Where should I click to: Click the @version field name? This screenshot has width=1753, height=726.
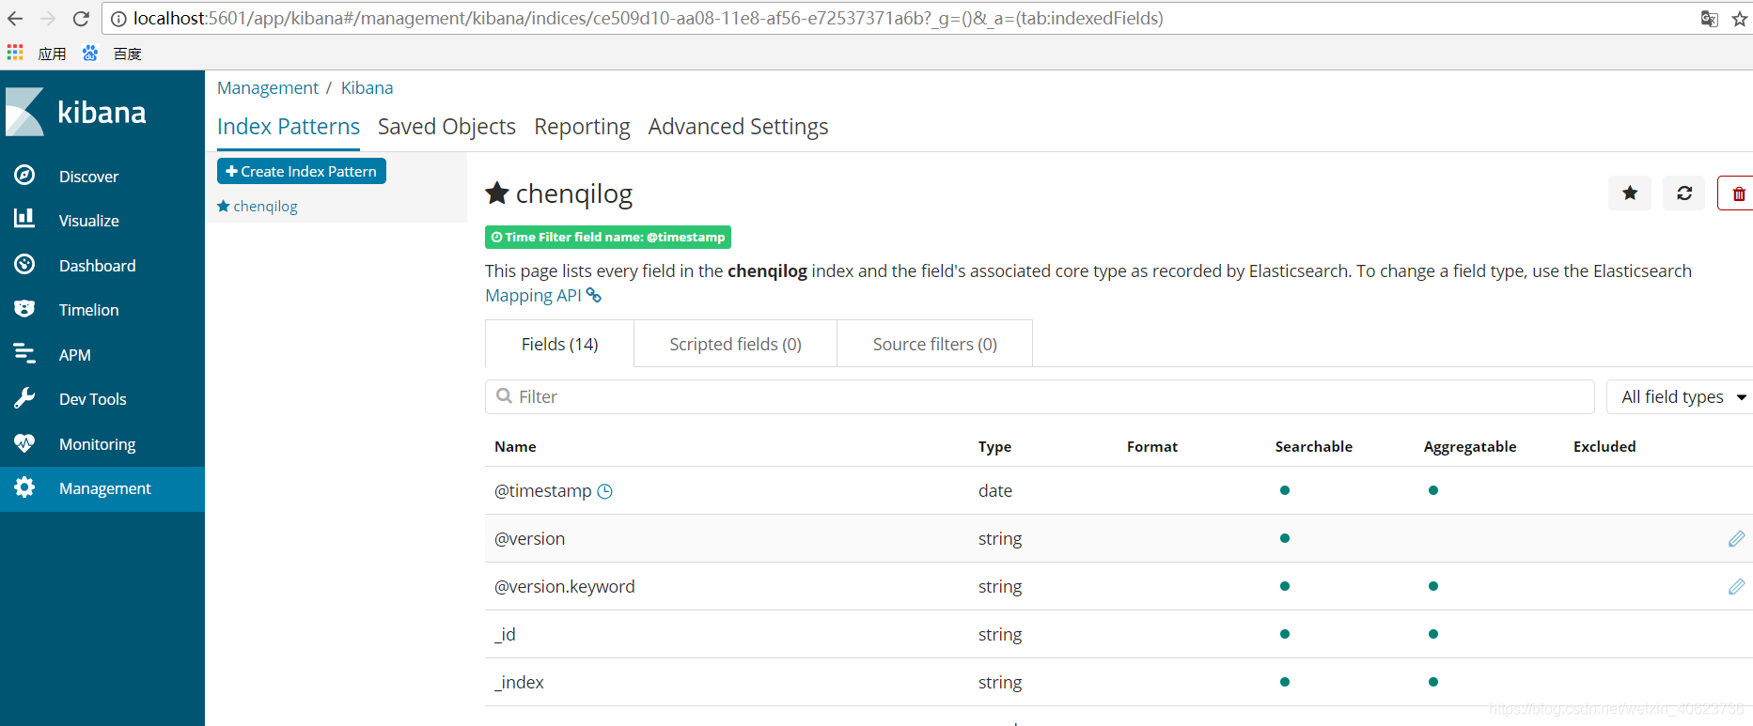click(x=530, y=539)
